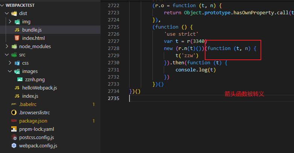Image resolution: width=294 pixels, height=153 pixels.
Task: Click Object.prototype.hasOwnProperty text on line 2723
Action: pyautogui.click(x=229, y=13)
